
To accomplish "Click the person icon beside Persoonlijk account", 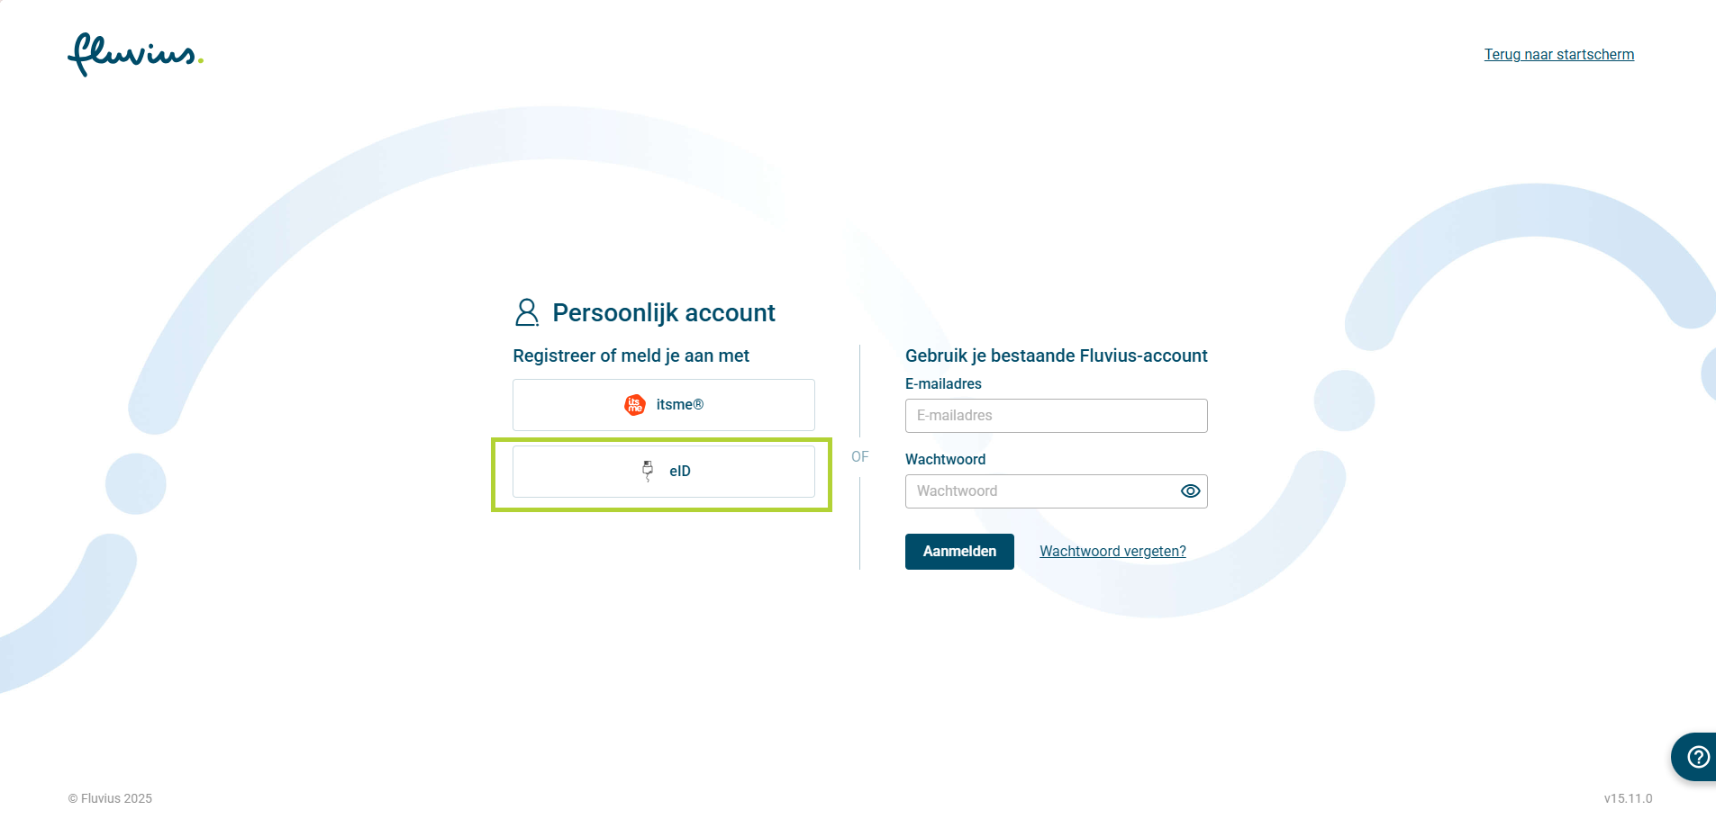I will point(526,312).
